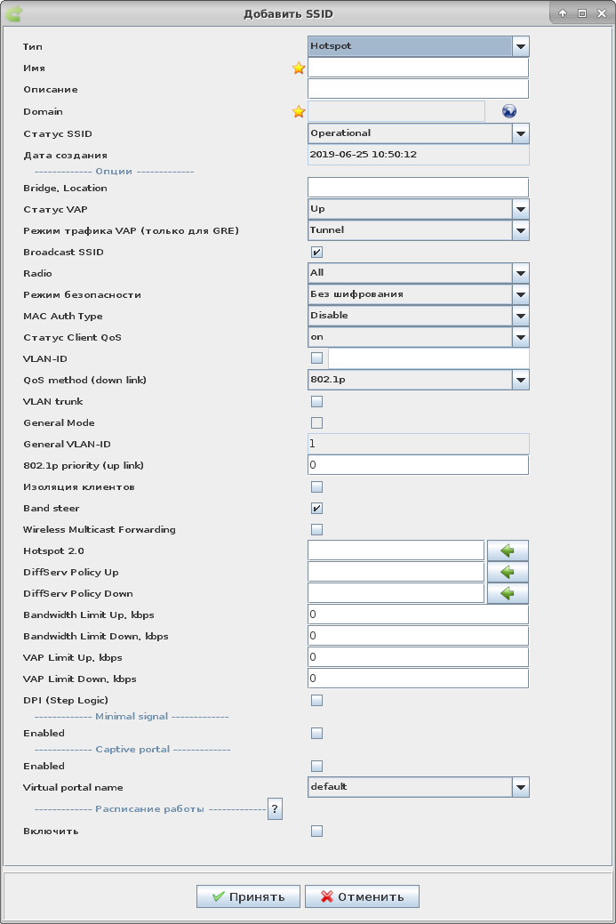616x924 pixels.
Task: Click green arrow next to Hotspot 2.0
Action: [508, 551]
